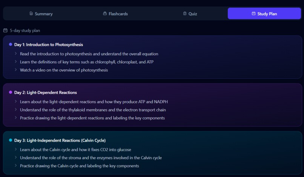Click 'Day 1: Introduction to Photosynthesis' title
The image size is (304, 177).
pos(49,44)
